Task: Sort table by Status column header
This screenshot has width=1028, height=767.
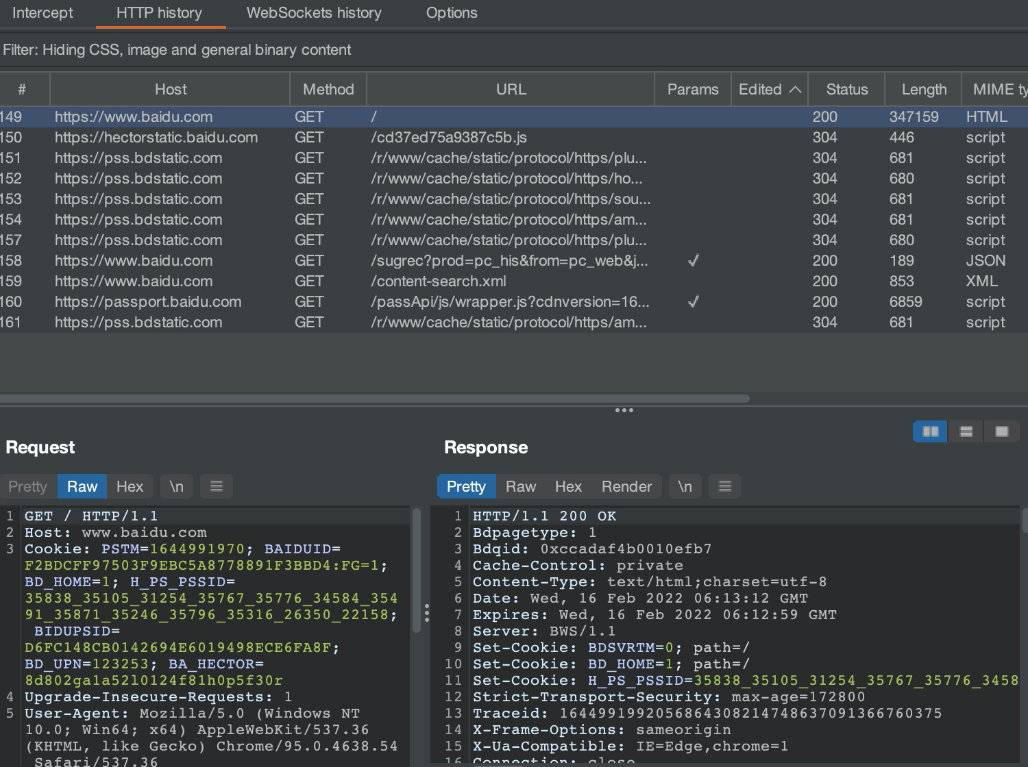Action: tap(846, 90)
